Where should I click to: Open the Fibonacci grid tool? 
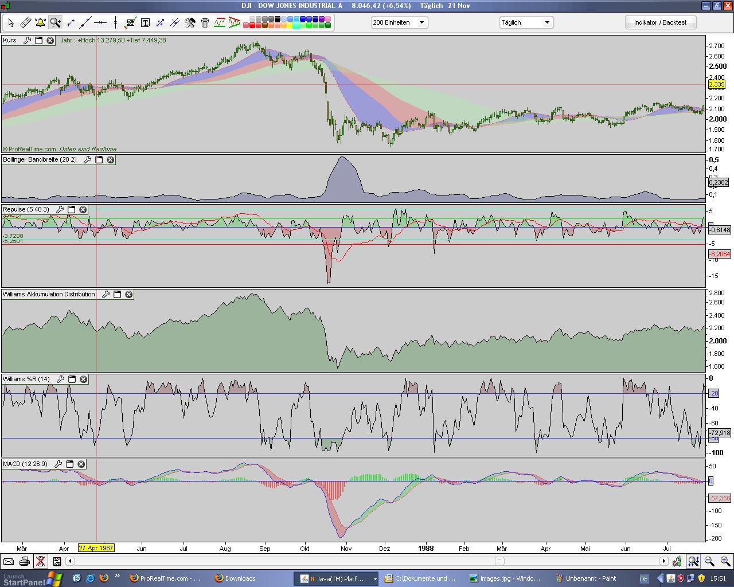[x=130, y=22]
